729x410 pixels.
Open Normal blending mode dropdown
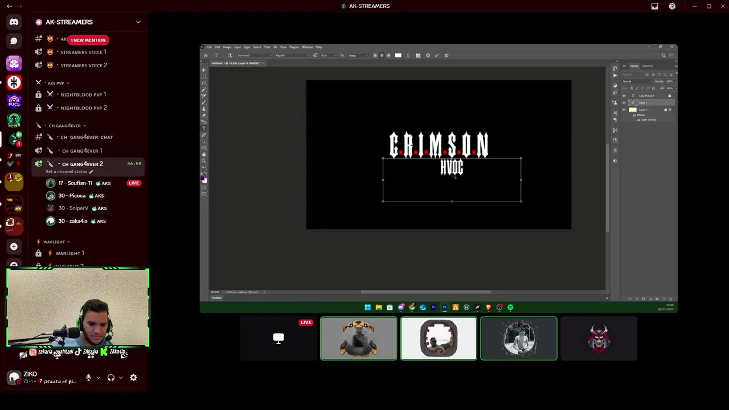click(x=637, y=81)
